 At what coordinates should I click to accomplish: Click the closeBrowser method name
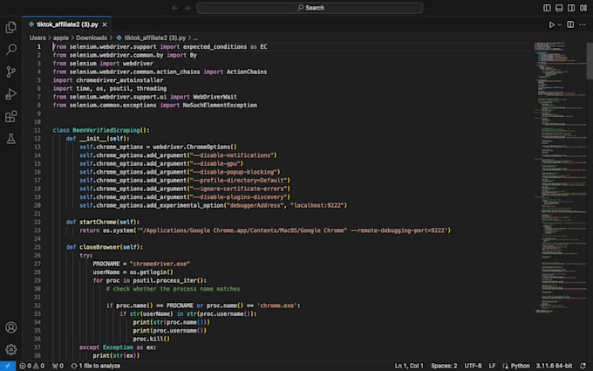point(99,247)
